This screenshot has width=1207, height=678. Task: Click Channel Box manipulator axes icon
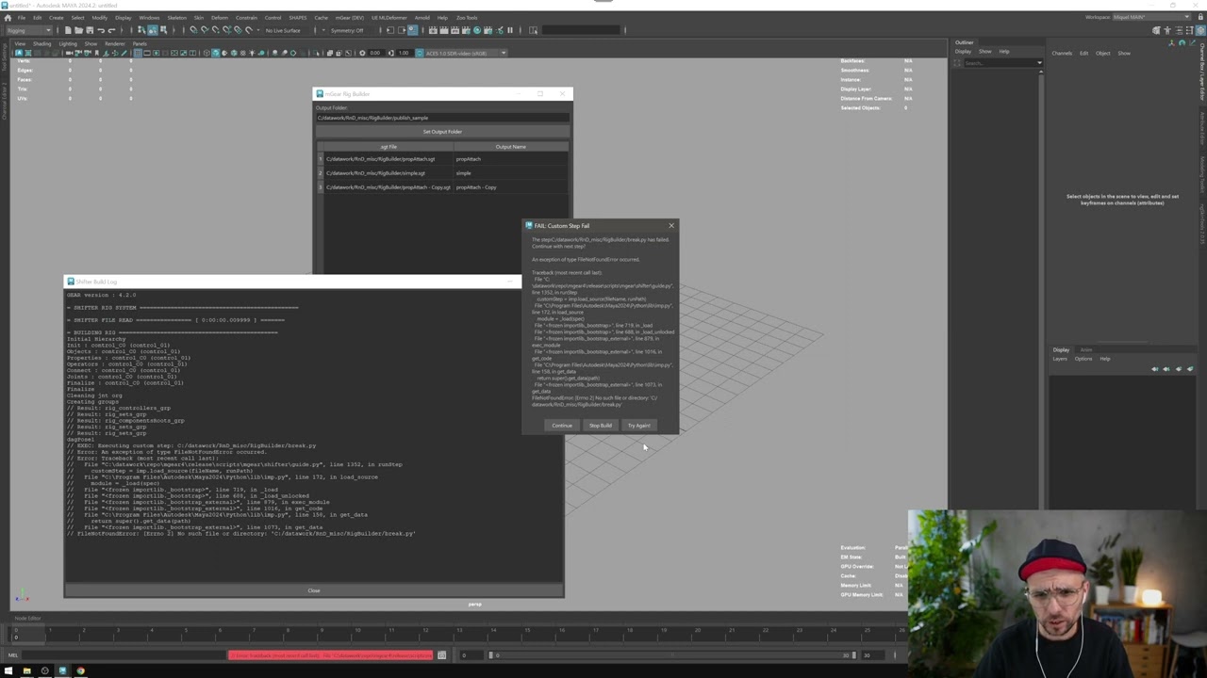1171,42
